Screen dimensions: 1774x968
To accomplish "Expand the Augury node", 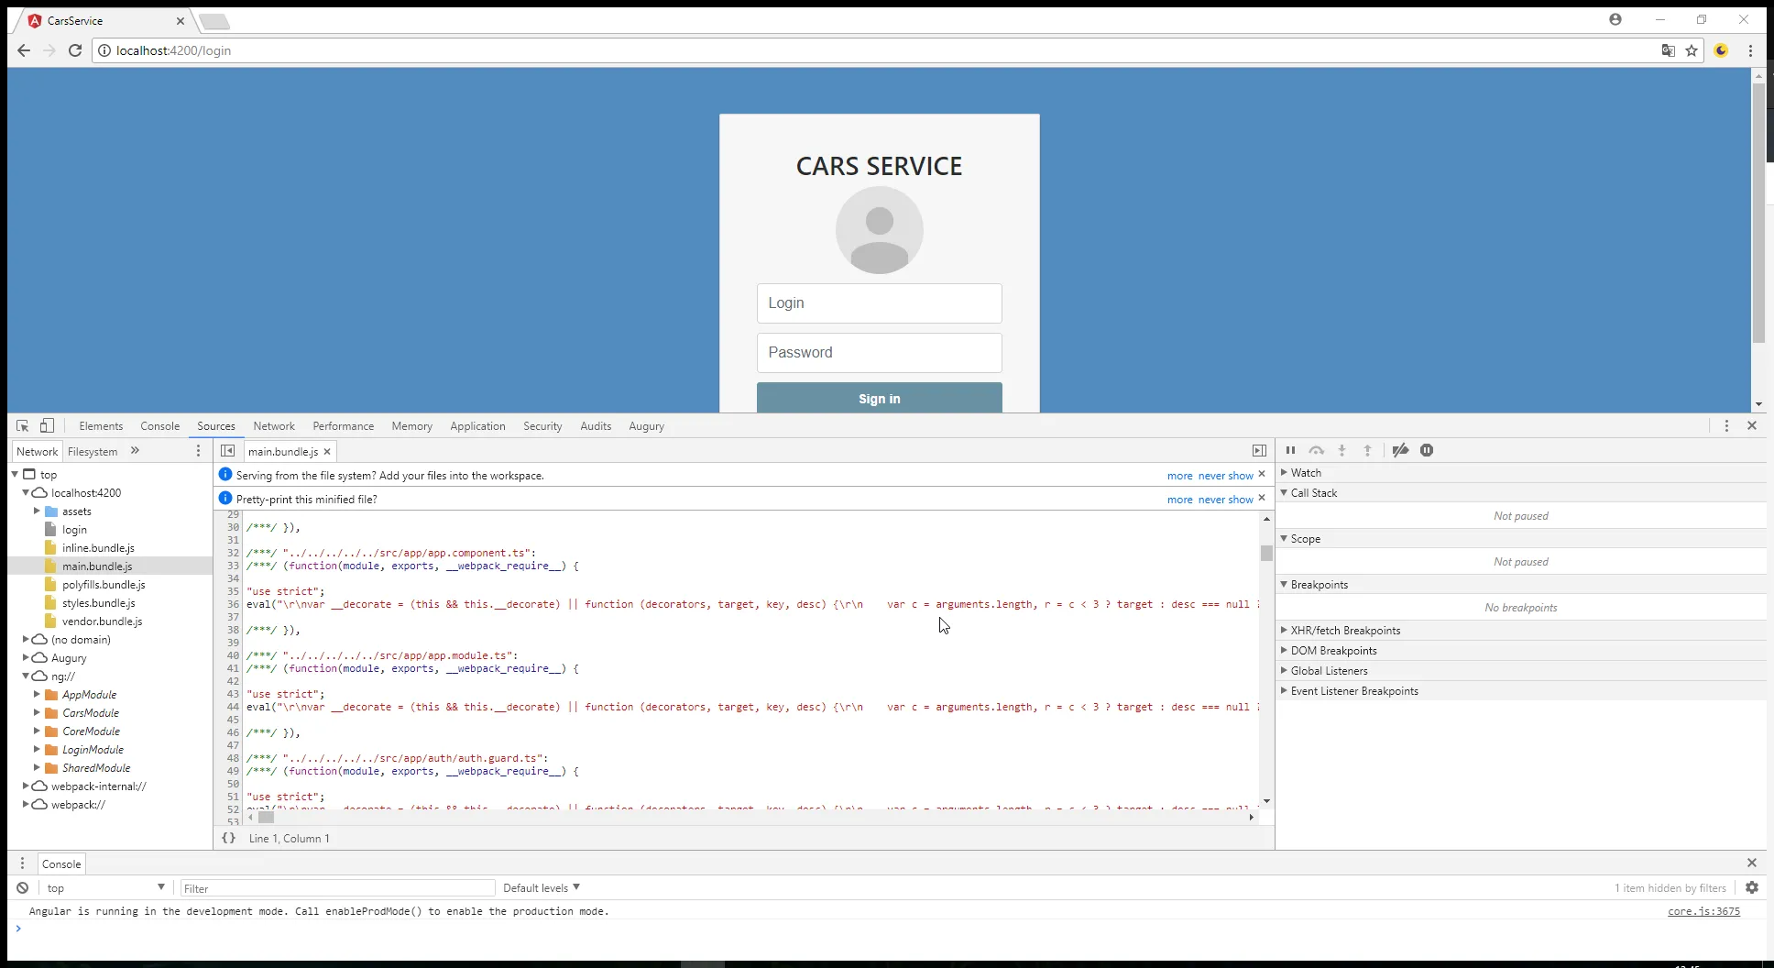I will [x=26, y=657].
